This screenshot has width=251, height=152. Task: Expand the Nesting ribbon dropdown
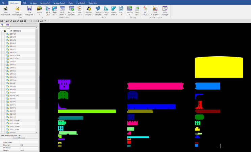129,15
